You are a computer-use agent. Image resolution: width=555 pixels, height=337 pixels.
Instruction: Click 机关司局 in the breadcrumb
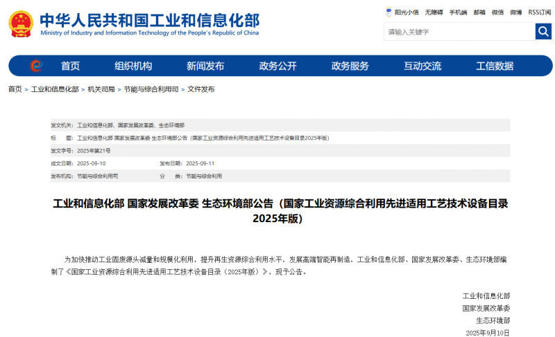point(101,89)
